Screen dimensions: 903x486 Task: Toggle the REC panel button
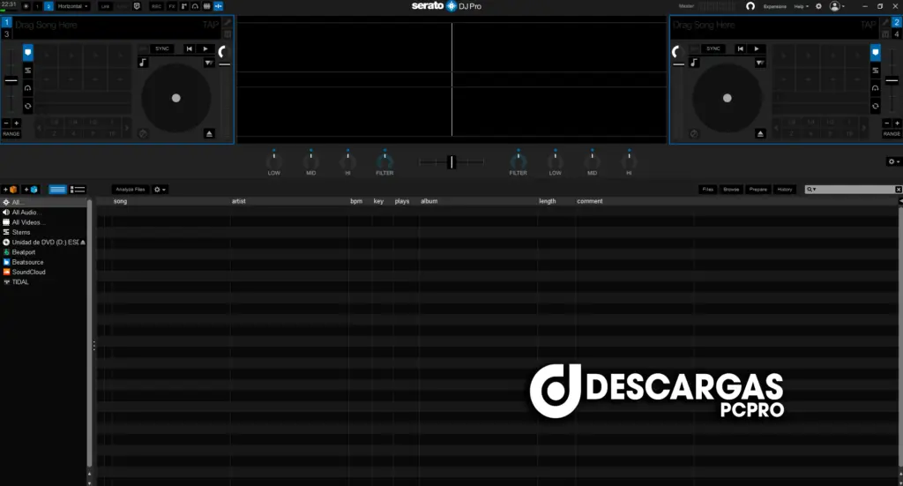[156, 6]
